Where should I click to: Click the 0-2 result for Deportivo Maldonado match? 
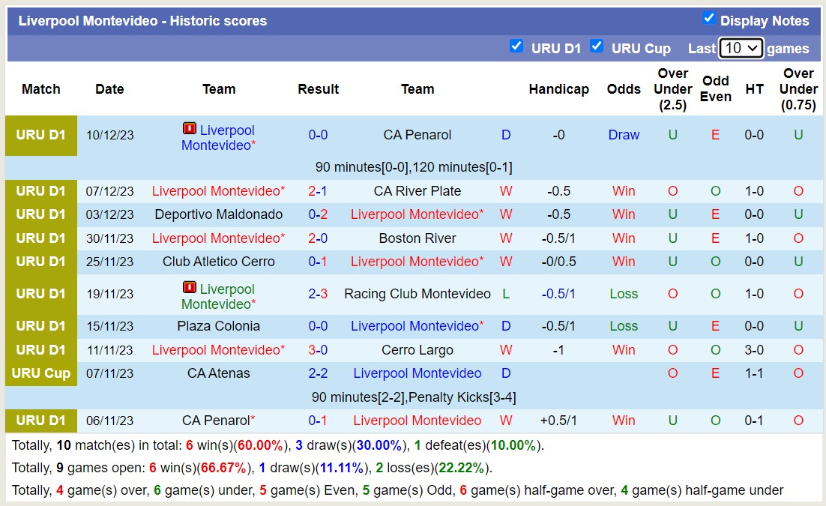(318, 214)
